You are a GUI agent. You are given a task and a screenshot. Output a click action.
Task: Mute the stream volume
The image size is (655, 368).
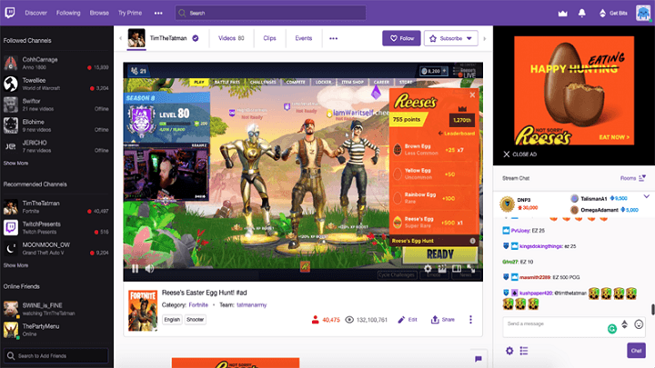point(149,269)
